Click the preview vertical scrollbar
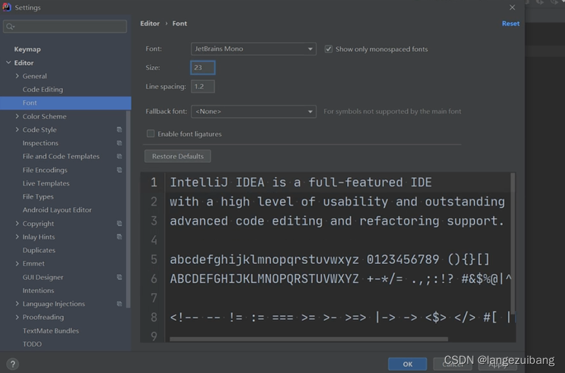565x373 pixels. (x=513, y=243)
